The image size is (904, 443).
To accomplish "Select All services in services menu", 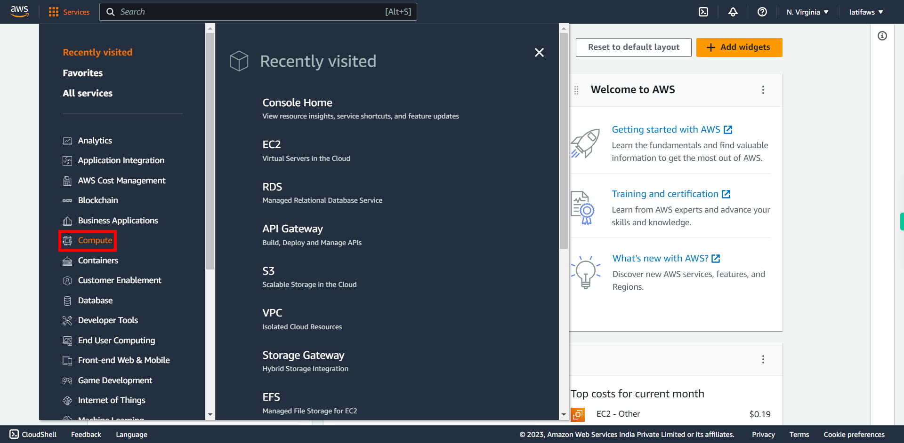I will pyautogui.click(x=88, y=93).
